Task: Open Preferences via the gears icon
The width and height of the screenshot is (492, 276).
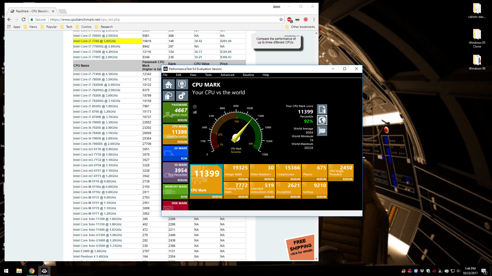Action: click(x=182, y=96)
